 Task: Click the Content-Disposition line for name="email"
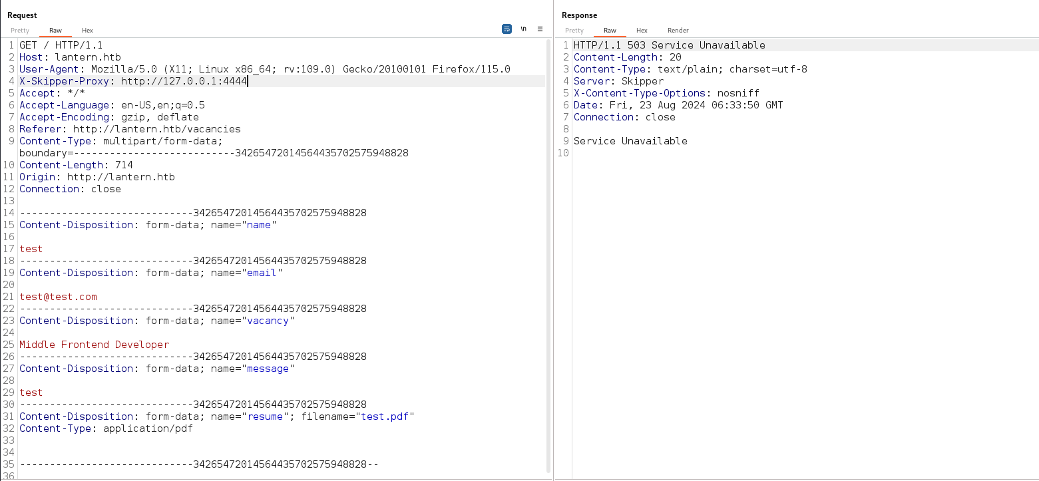(151, 273)
